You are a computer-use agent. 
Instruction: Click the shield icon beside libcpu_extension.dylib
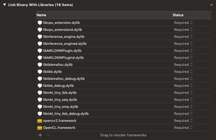[40, 23]
